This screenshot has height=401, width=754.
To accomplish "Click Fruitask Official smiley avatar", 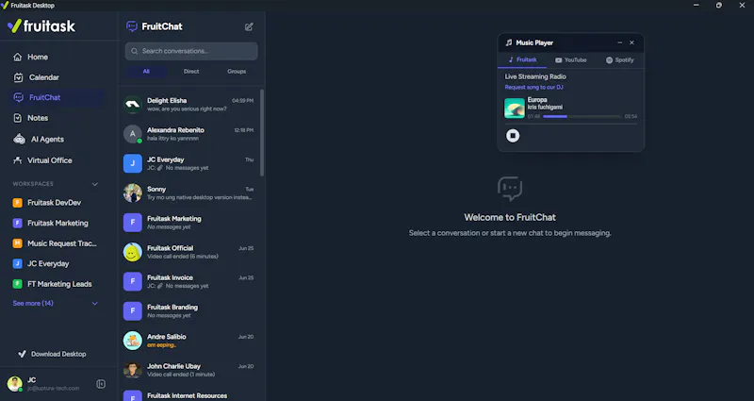I will [133, 252].
